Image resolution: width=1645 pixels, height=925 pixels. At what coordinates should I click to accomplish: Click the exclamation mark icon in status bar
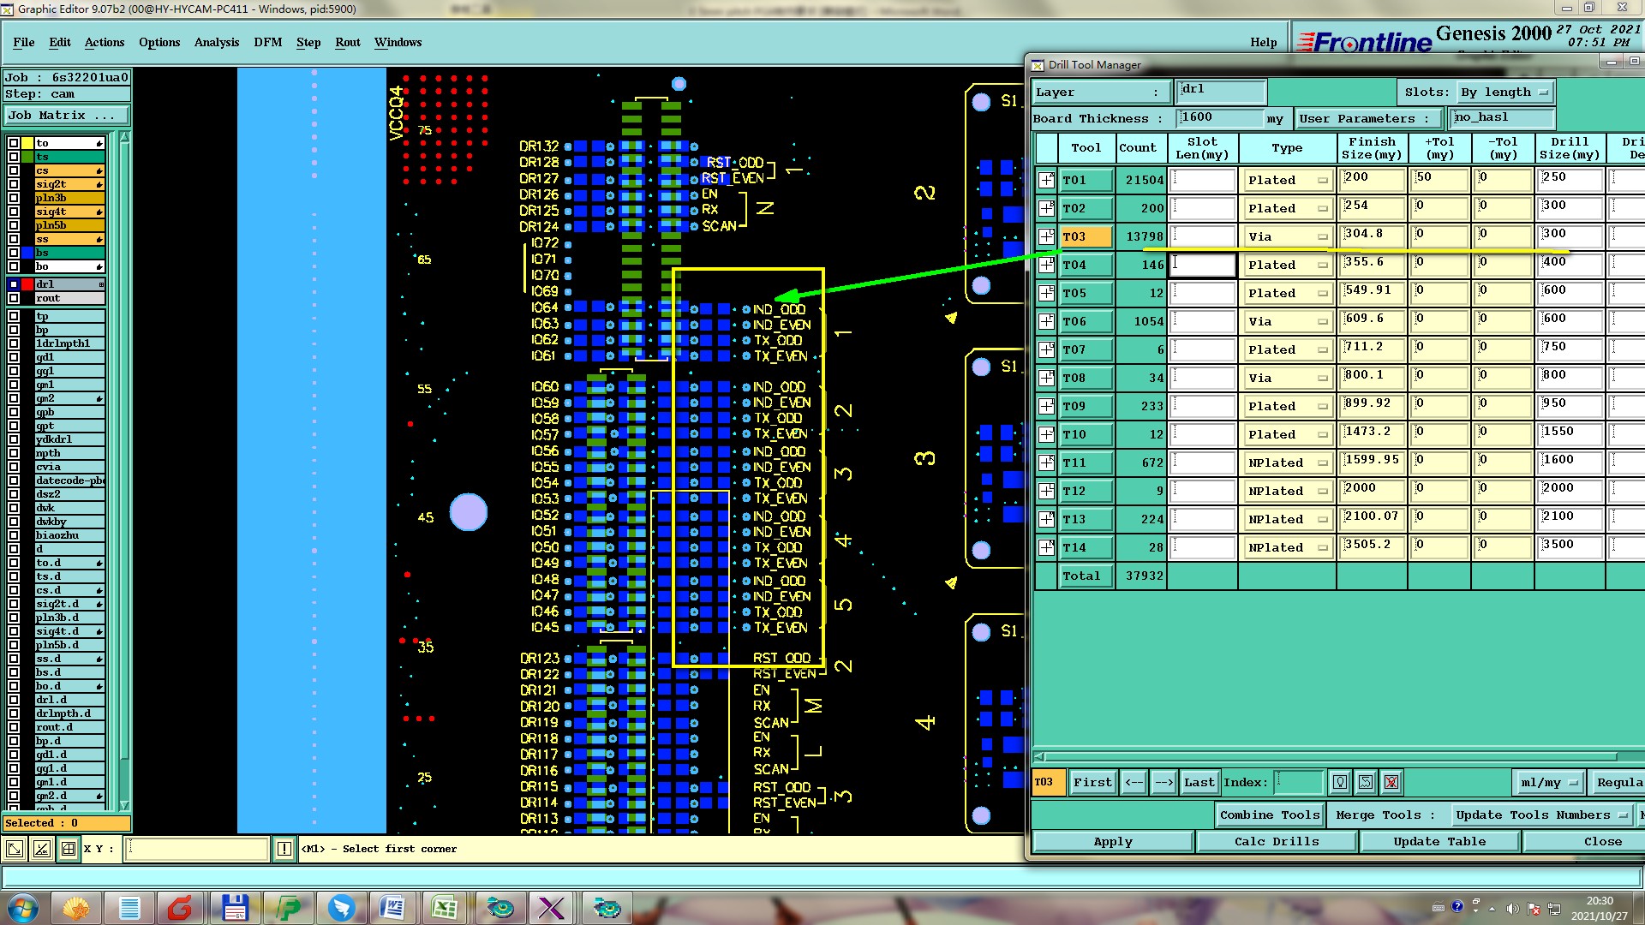pos(284,849)
